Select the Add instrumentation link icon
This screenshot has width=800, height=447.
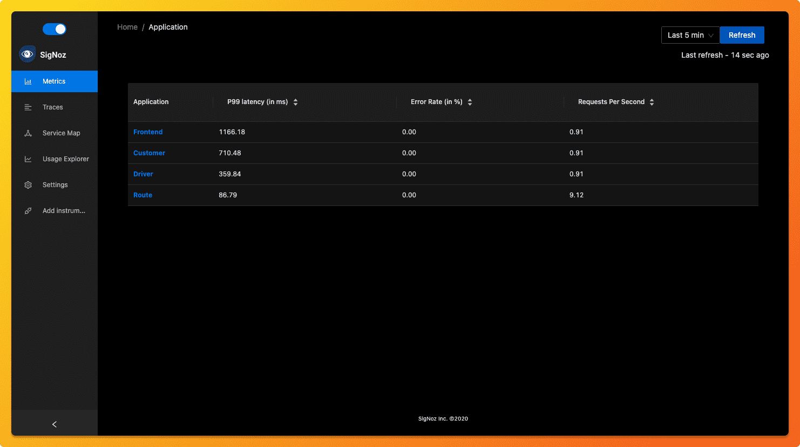coord(28,210)
